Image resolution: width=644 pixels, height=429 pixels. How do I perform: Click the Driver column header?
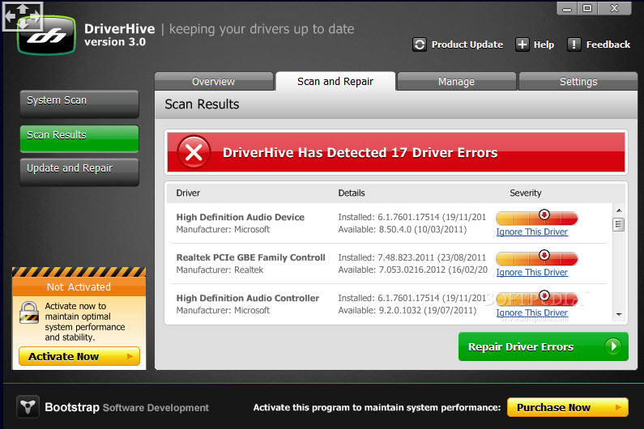tap(188, 193)
